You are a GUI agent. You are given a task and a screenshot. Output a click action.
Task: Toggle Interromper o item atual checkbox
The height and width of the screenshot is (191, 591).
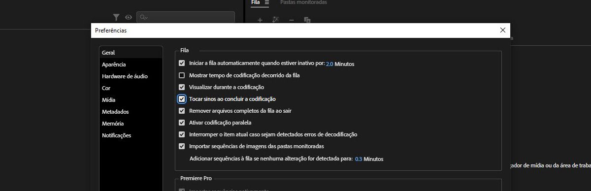[182, 134]
